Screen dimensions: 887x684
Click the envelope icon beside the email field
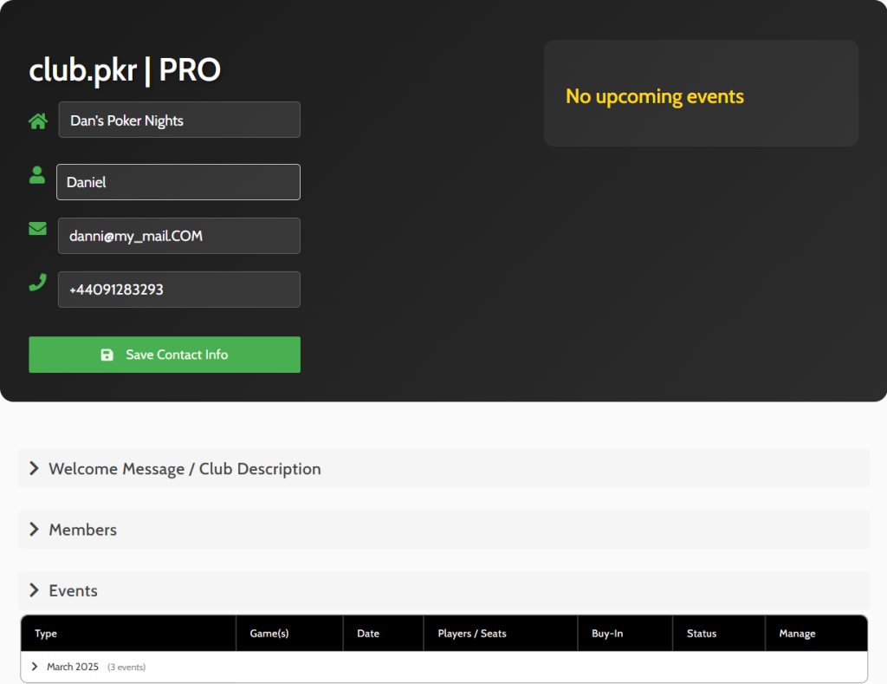(x=37, y=229)
